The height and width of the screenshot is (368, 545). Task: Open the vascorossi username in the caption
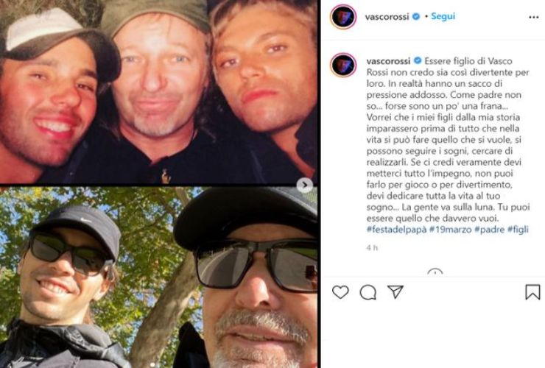(389, 60)
